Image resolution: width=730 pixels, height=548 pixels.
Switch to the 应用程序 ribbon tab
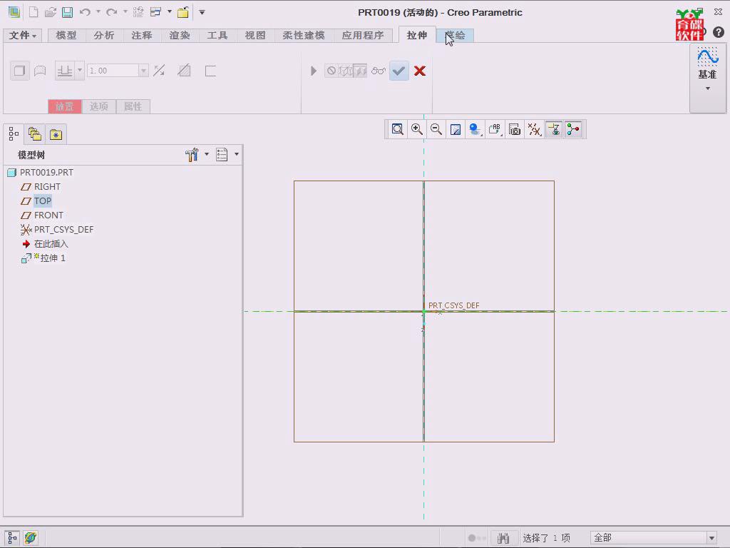click(363, 36)
